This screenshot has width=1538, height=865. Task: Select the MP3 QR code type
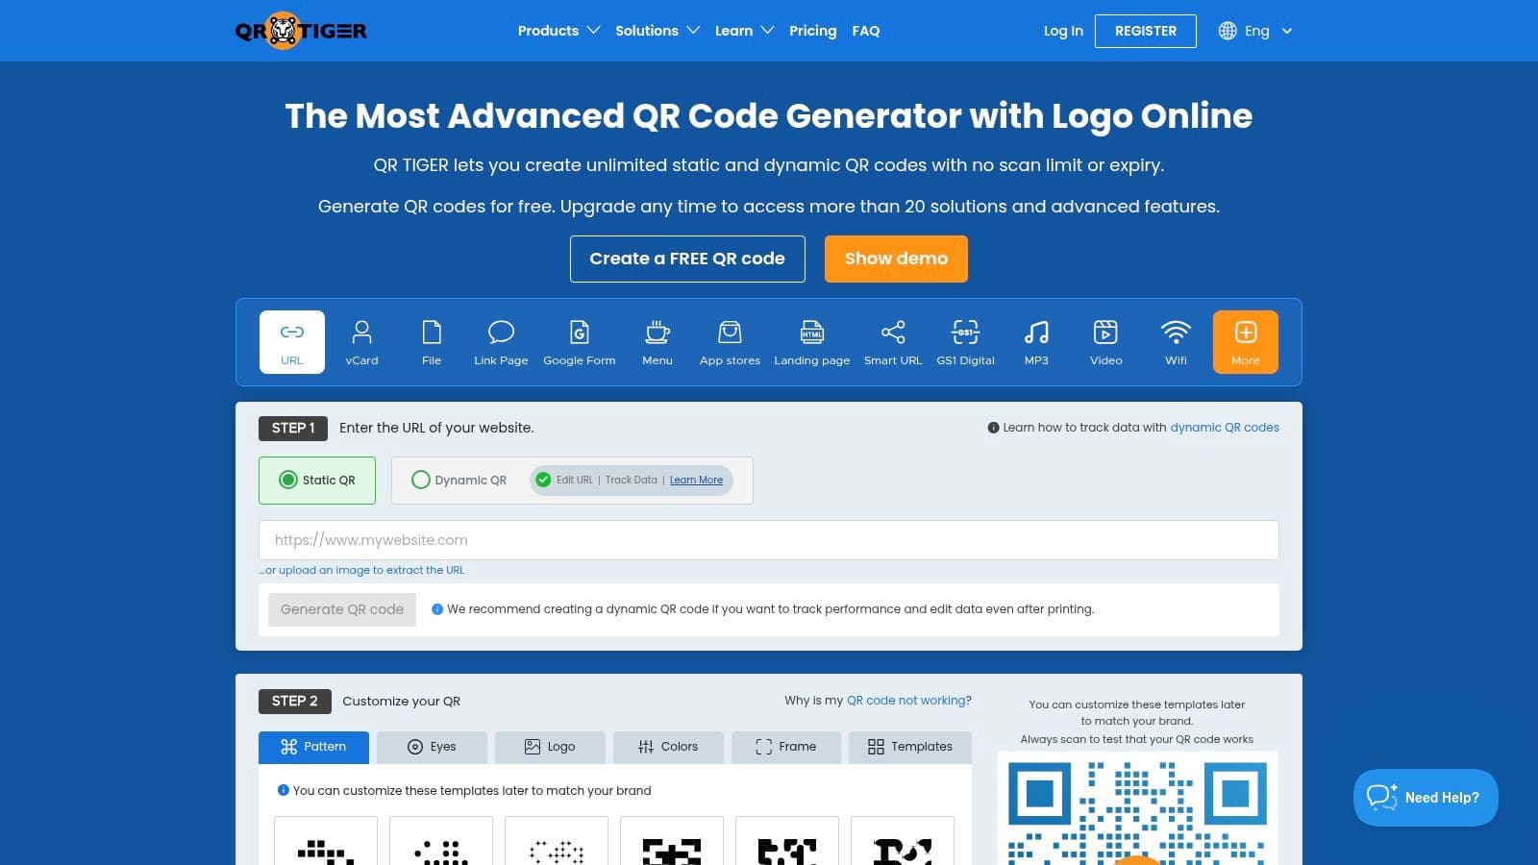pos(1035,341)
